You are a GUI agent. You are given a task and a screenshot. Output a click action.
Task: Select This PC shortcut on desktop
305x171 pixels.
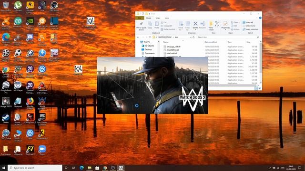pyautogui.click(x=18, y=136)
